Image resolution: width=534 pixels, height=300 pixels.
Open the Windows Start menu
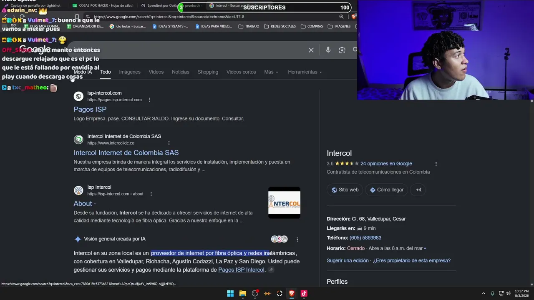tap(230, 293)
